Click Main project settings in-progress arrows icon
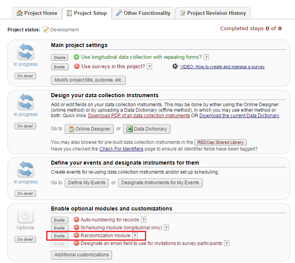Image resolution: width=295 pixels, height=263 pixels. tap(25, 51)
